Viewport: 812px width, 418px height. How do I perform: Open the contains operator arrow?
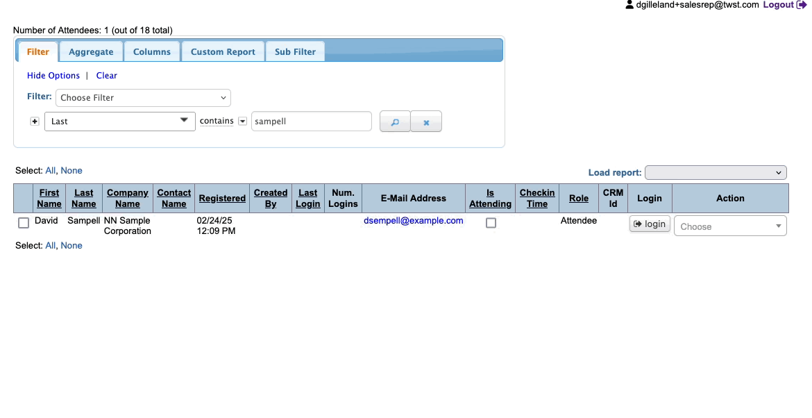click(242, 122)
